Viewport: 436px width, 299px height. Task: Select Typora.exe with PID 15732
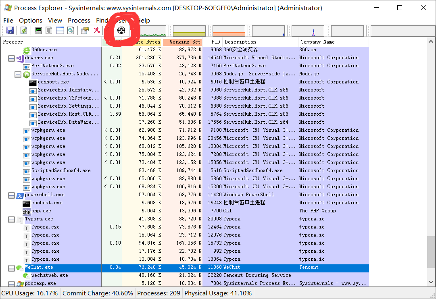[185, 243]
